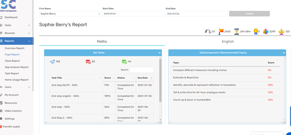Click the hourglass time spent icon
Image resolution: width=291 pixels, height=135 pixels.
[237, 31]
